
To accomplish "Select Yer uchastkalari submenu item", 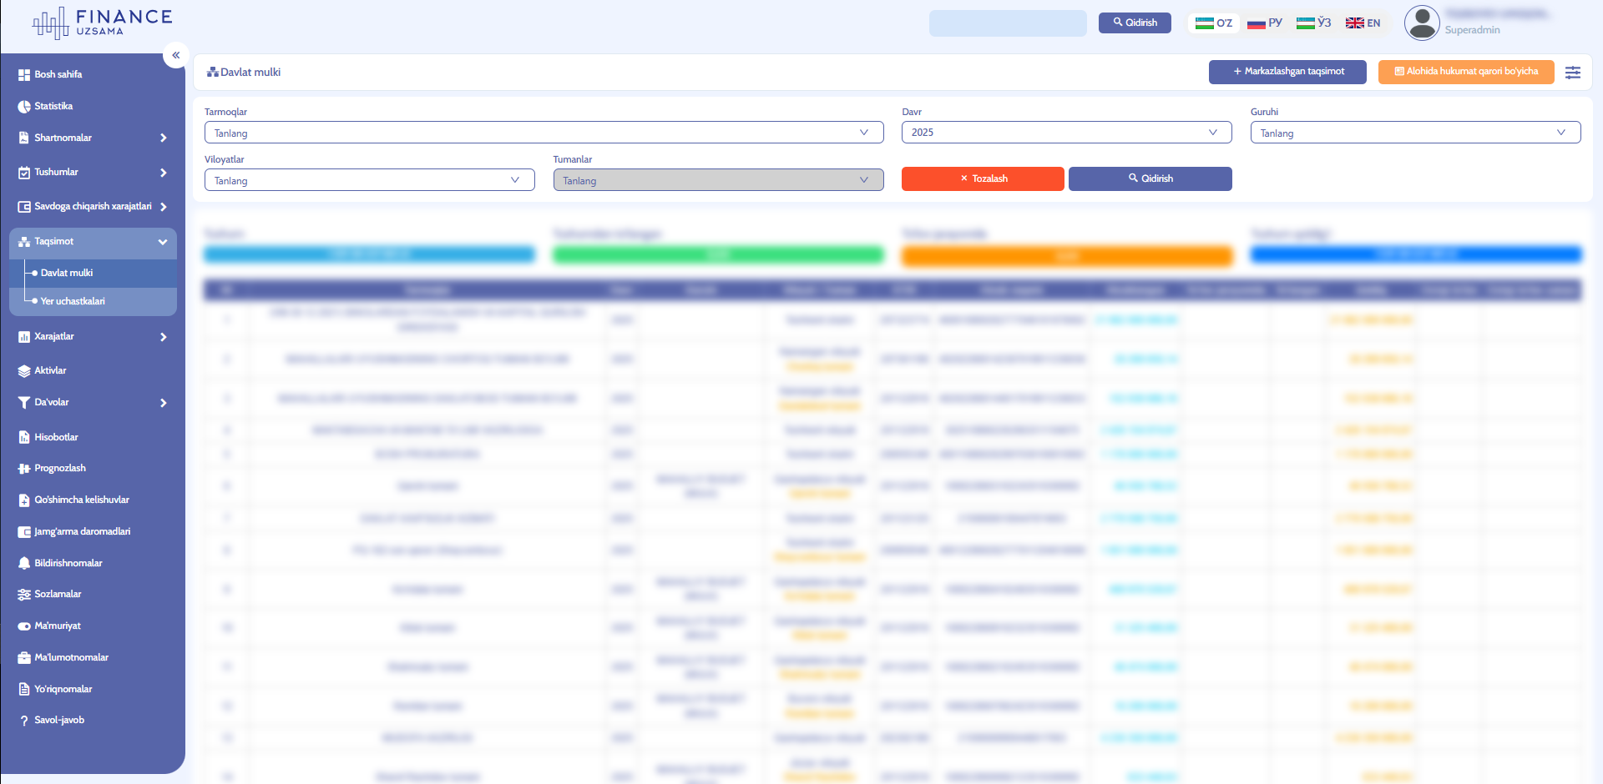I will click(x=73, y=302).
